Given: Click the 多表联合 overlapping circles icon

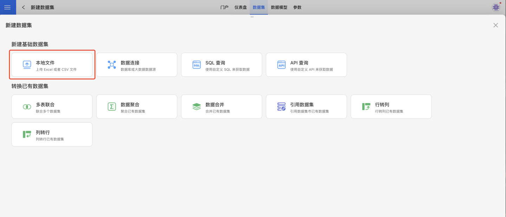Looking at the screenshot, I should (x=27, y=107).
